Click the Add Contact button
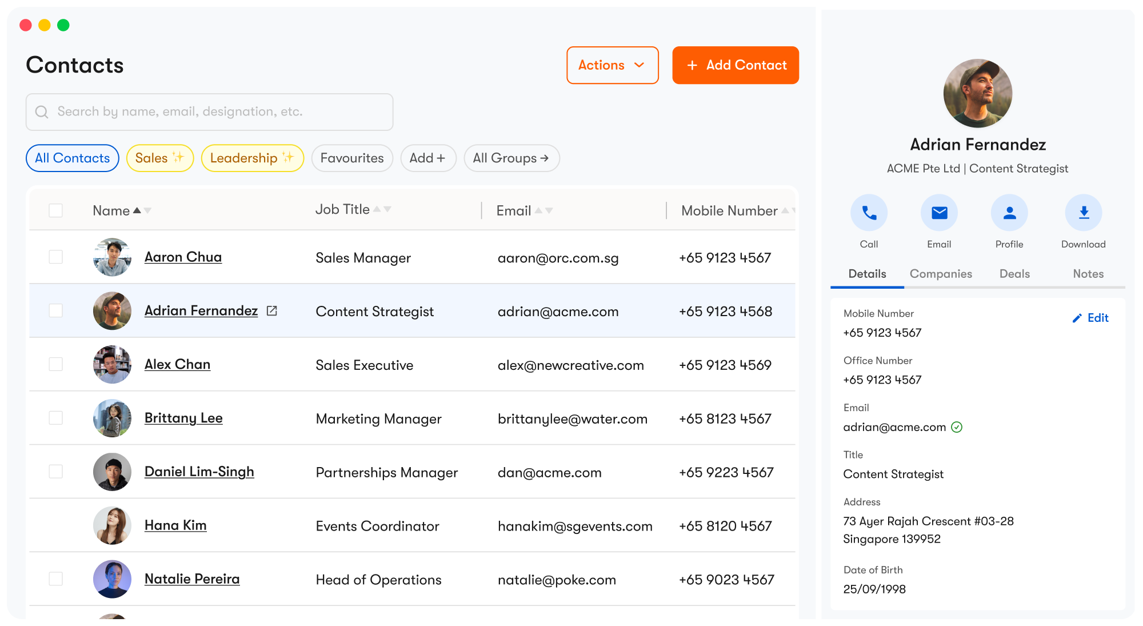 [736, 65]
